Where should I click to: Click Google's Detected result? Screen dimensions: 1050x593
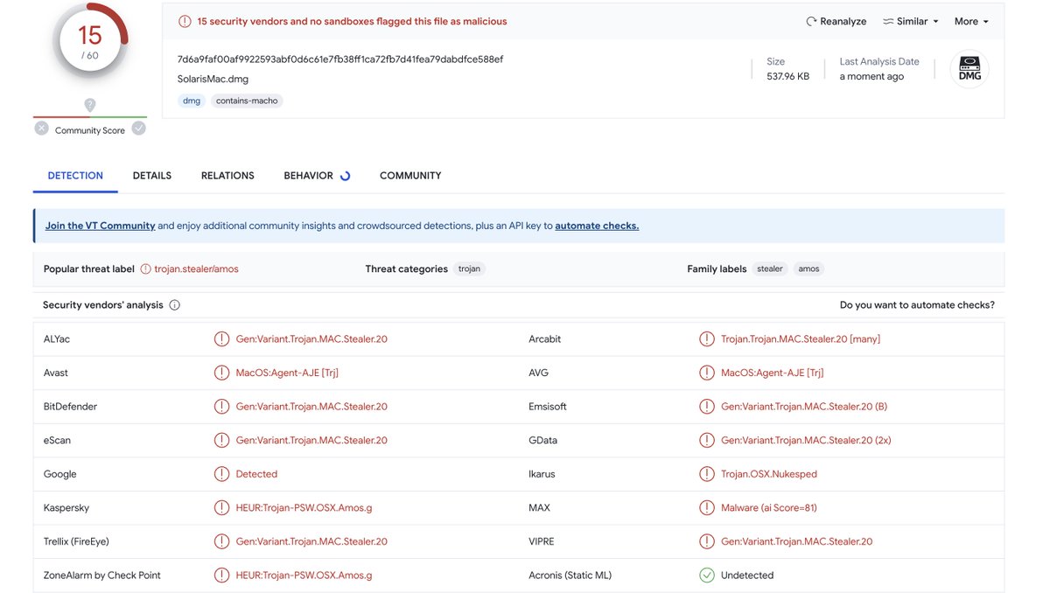tap(256, 474)
